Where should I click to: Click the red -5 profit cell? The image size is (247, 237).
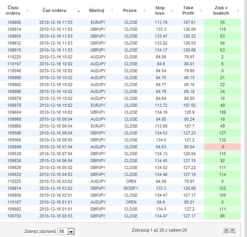222,147
